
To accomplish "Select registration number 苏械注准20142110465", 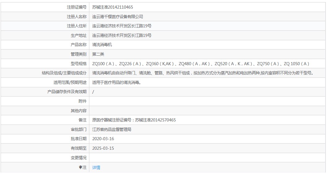I will click(113, 7).
